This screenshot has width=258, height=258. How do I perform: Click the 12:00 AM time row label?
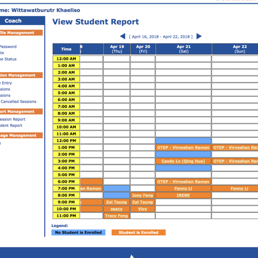(x=66, y=59)
